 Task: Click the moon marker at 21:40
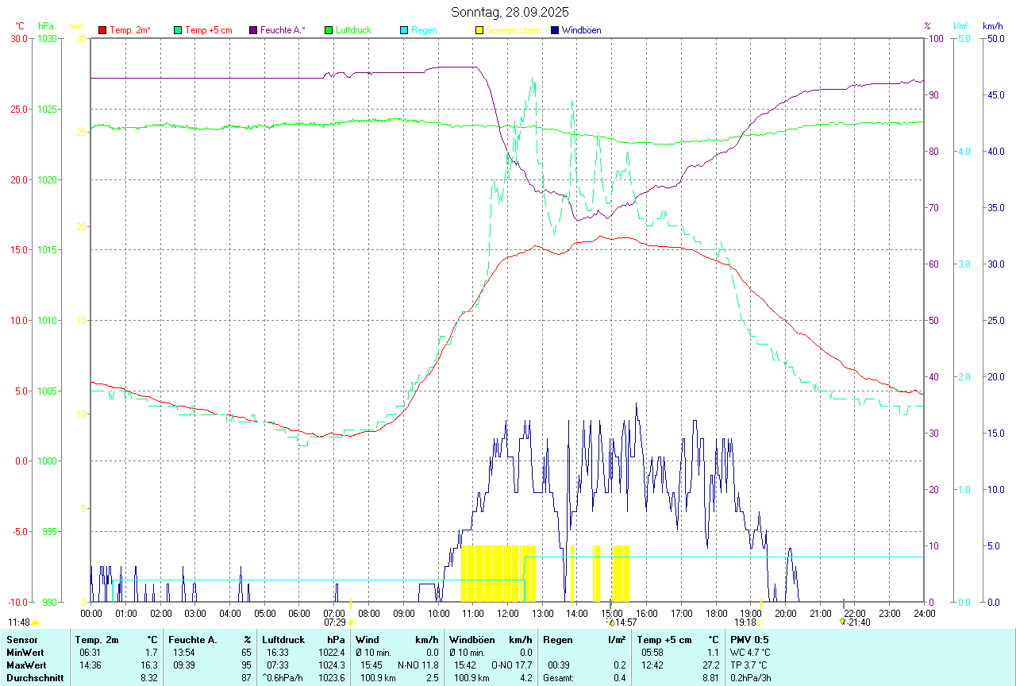[843, 622]
